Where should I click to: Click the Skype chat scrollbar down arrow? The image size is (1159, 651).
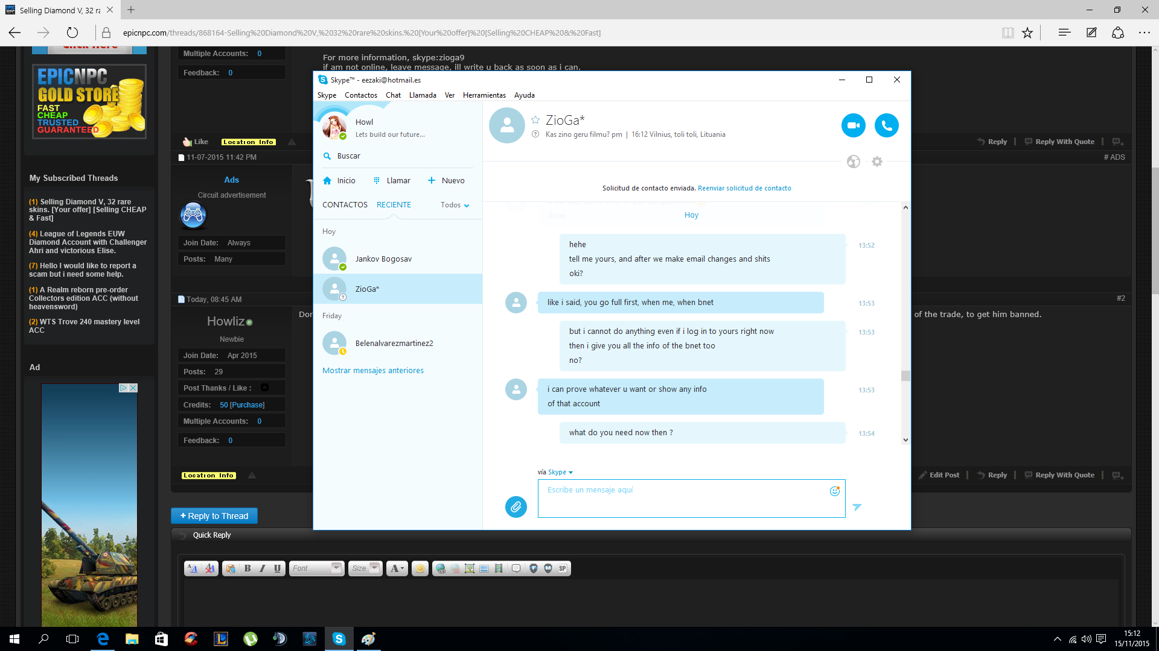(905, 440)
